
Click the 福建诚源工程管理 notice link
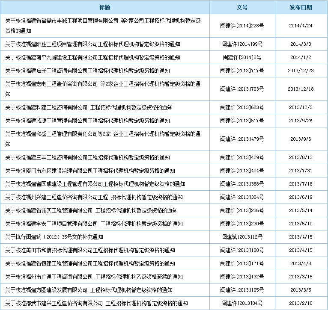(x=87, y=121)
